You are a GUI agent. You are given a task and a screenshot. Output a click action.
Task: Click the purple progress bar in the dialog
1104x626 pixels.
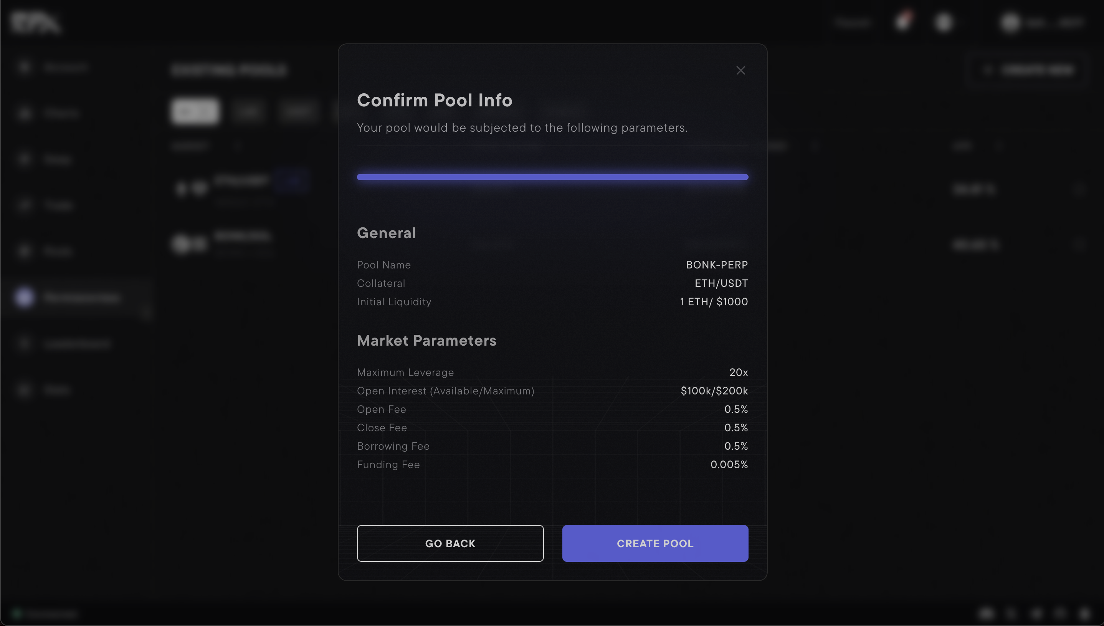click(x=552, y=177)
